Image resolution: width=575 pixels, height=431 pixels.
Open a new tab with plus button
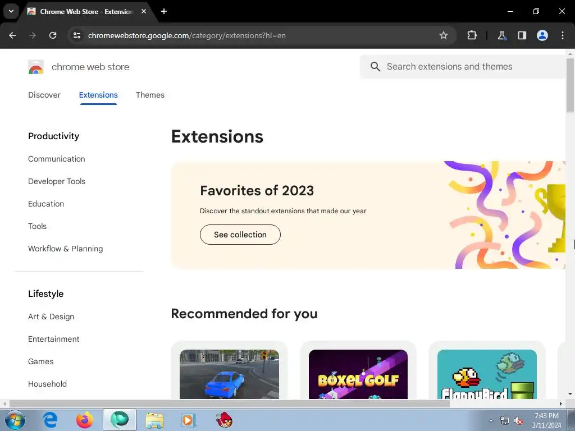click(x=164, y=11)
